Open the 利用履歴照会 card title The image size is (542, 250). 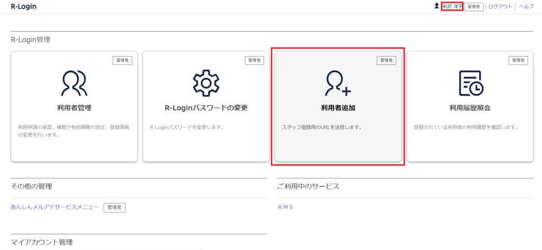[469, 108]
